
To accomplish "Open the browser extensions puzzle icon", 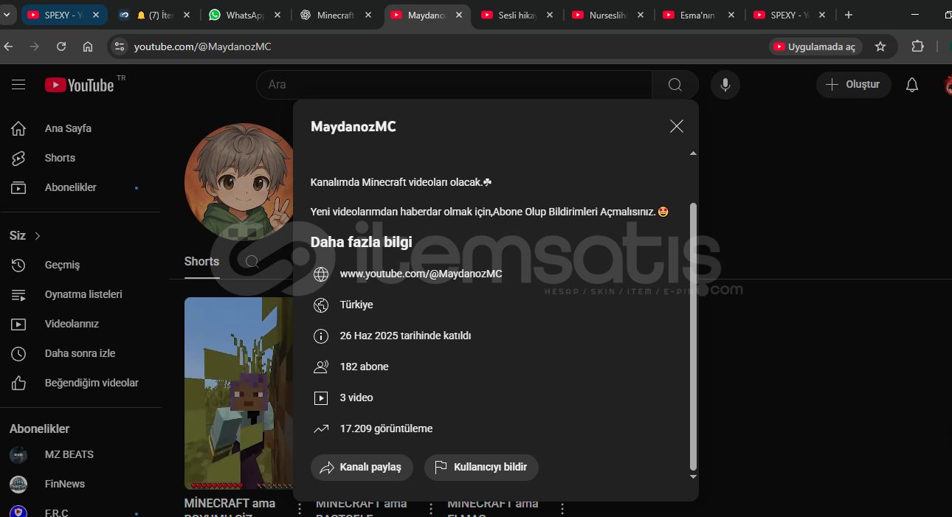I will [917, 46].
